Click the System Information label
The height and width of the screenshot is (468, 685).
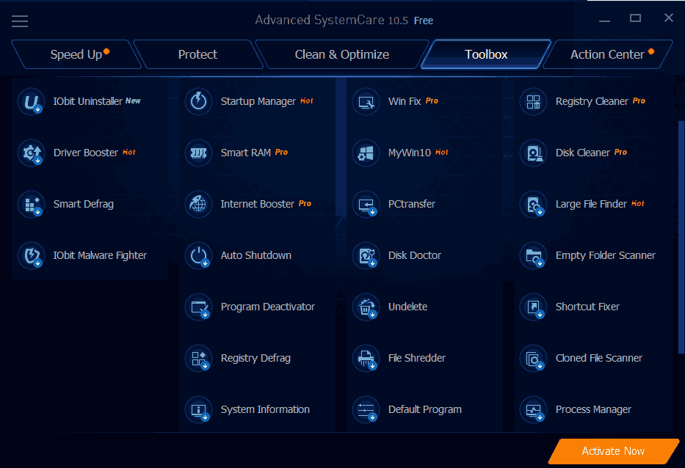click(265, 409)
